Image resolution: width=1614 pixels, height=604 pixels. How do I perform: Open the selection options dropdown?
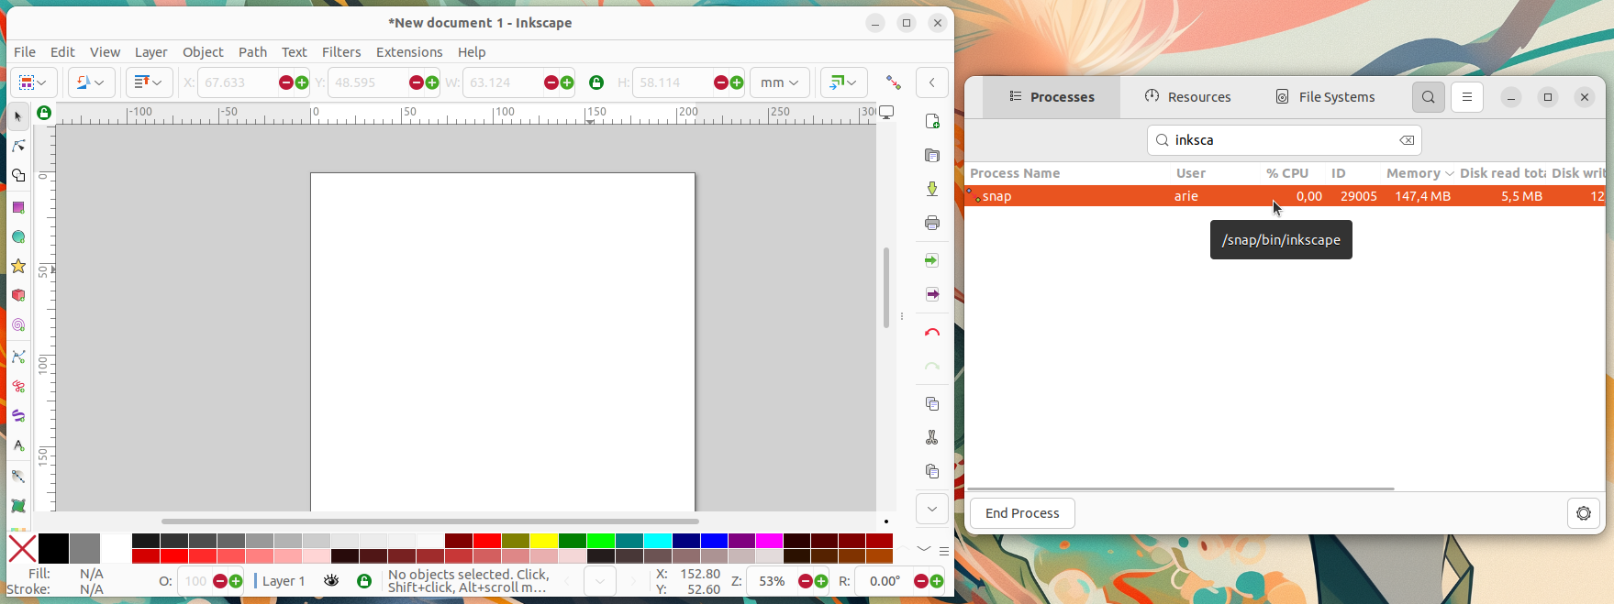34,82
